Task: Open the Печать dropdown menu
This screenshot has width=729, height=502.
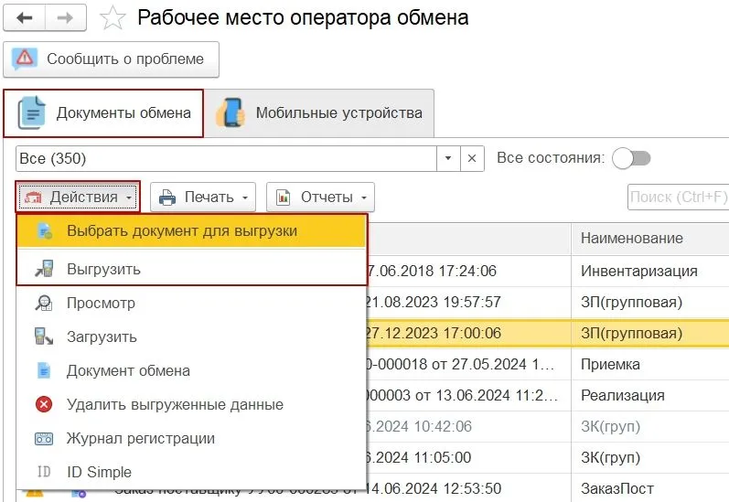Action: [207, 197]
